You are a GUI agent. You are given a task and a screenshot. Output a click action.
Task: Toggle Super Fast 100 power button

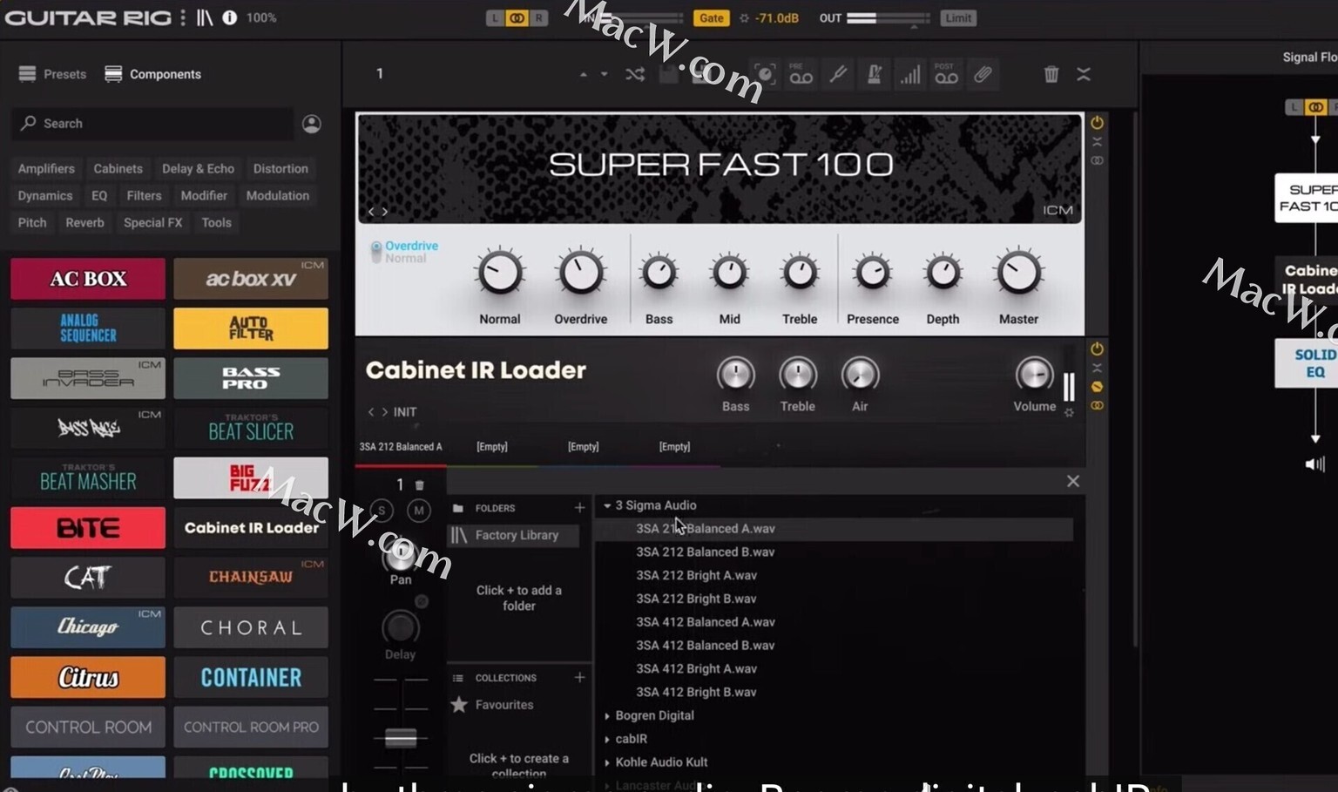(1097, 123)
